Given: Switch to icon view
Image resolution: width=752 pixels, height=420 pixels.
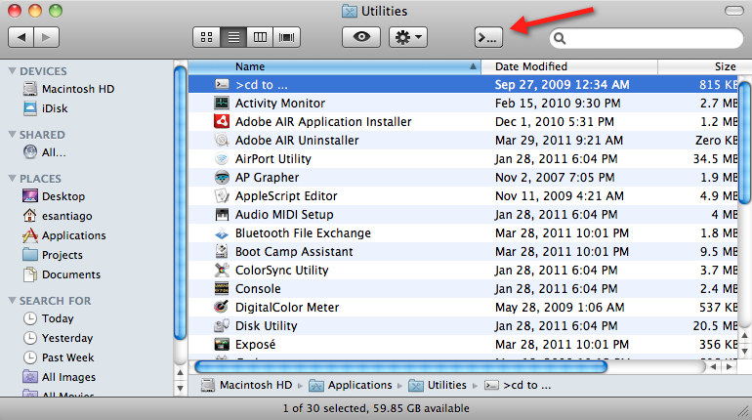Looking at the screenshot, I should pyautogui.click(x=207, y=37).
